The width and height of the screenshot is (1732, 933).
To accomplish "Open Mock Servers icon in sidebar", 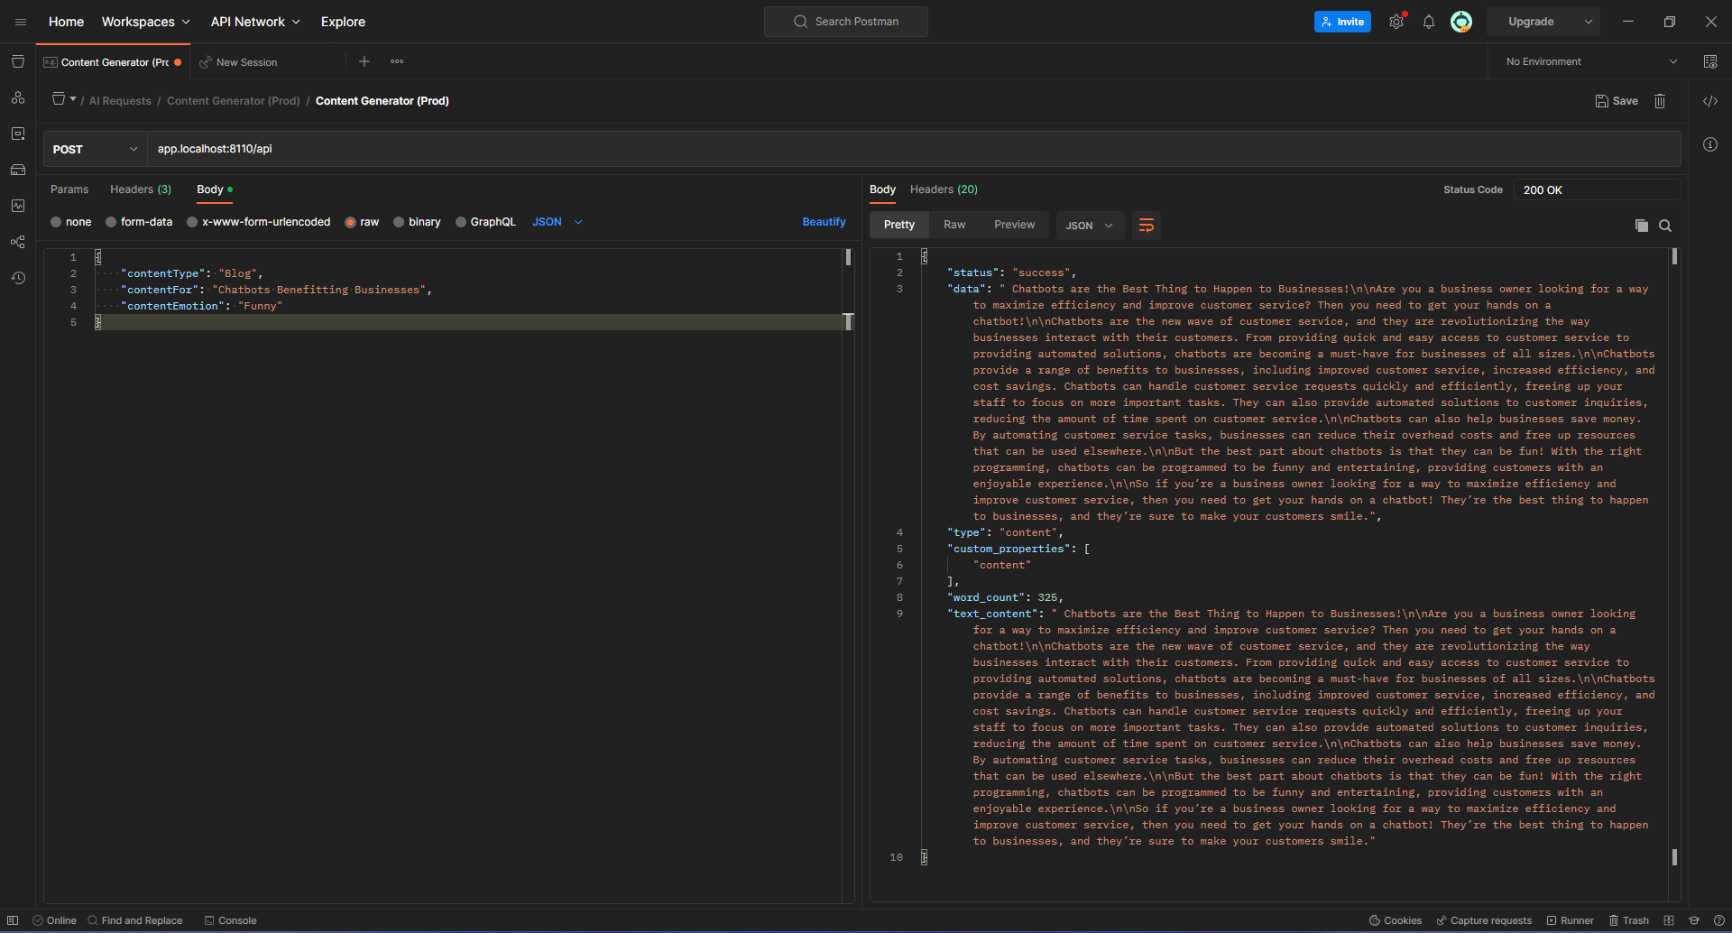I will tap(18, 170).
